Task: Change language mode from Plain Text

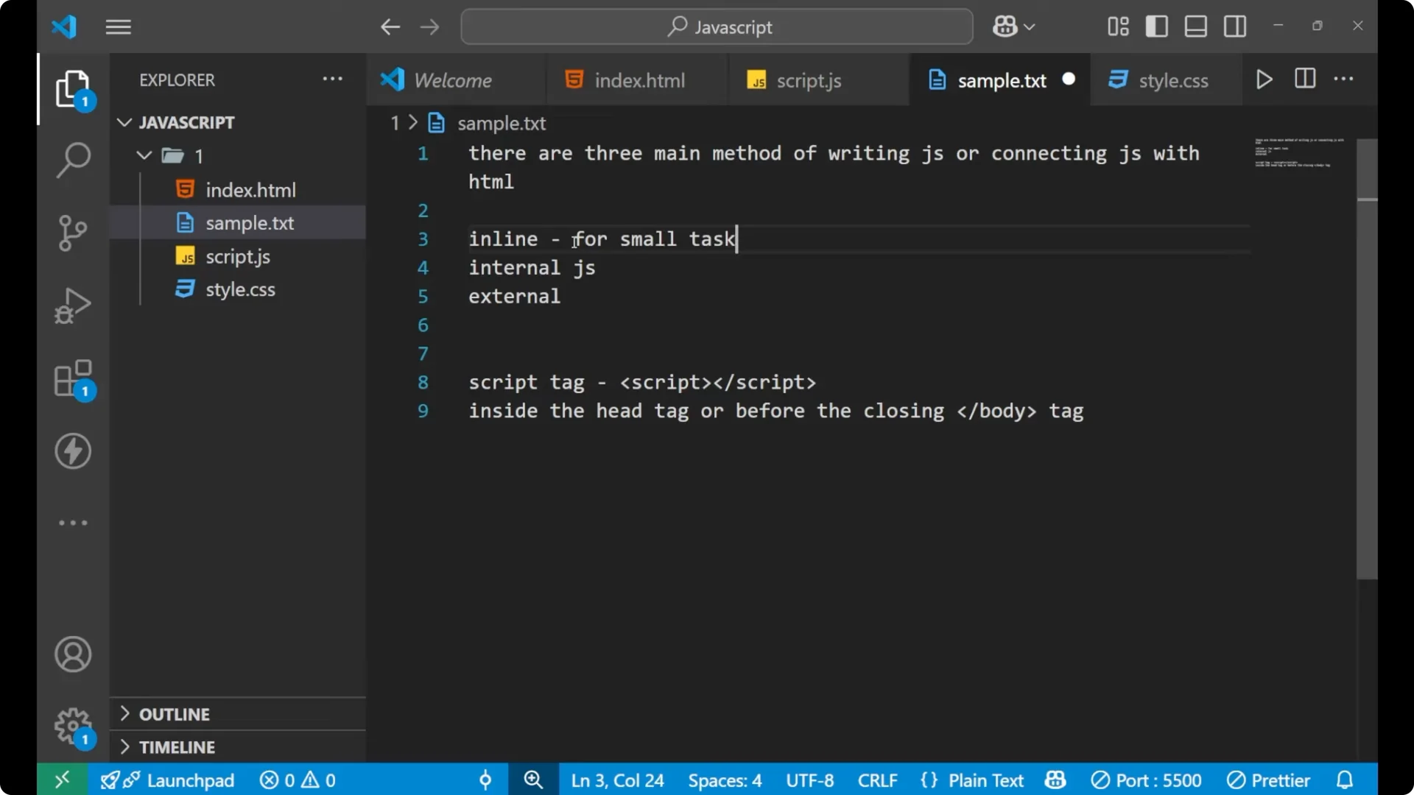Action: point(985,780)
